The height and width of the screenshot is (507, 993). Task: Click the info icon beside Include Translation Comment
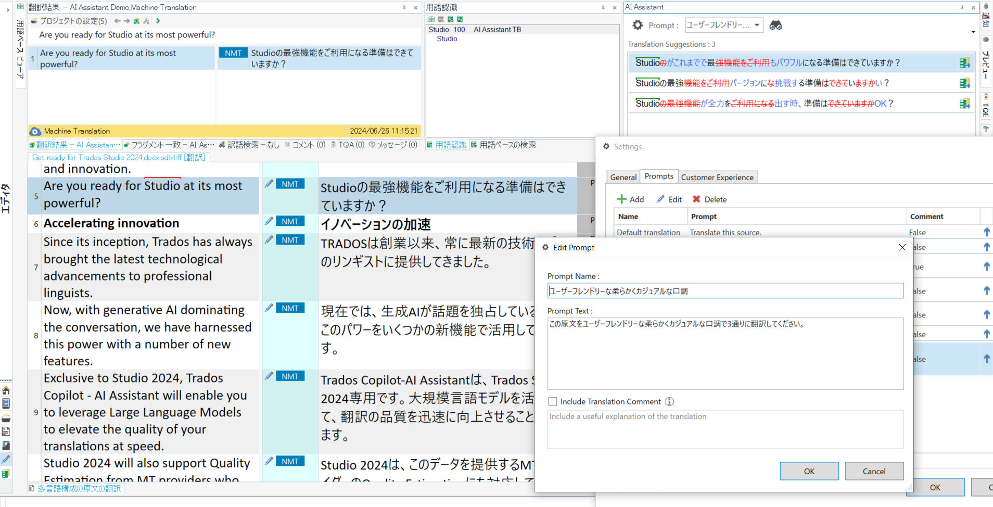[x=670, y=401]
